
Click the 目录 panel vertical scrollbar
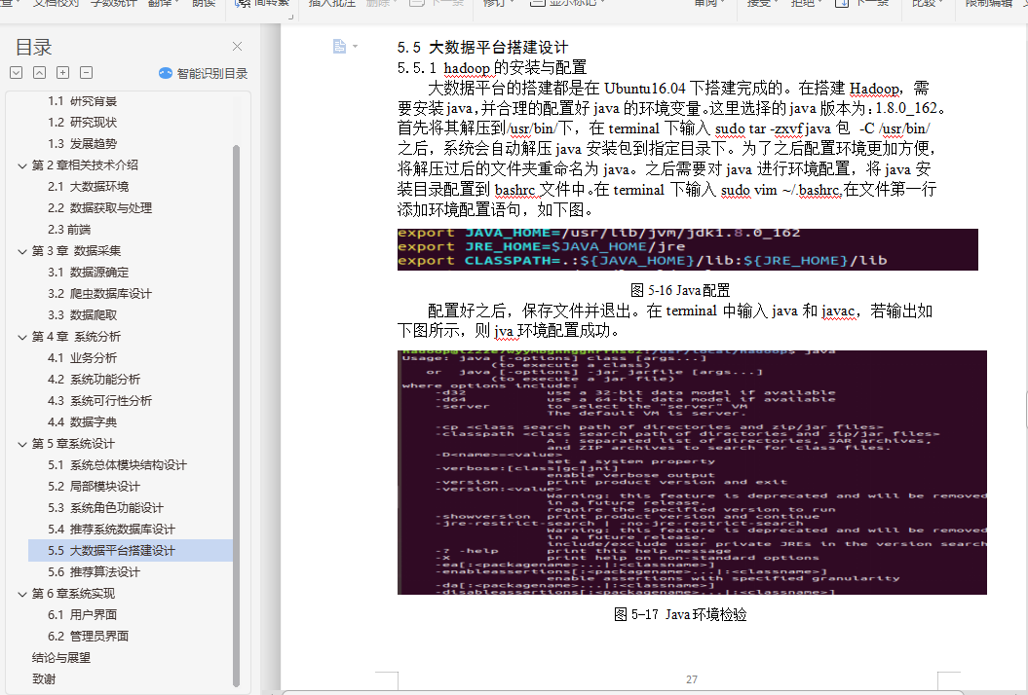click(237, 416)
